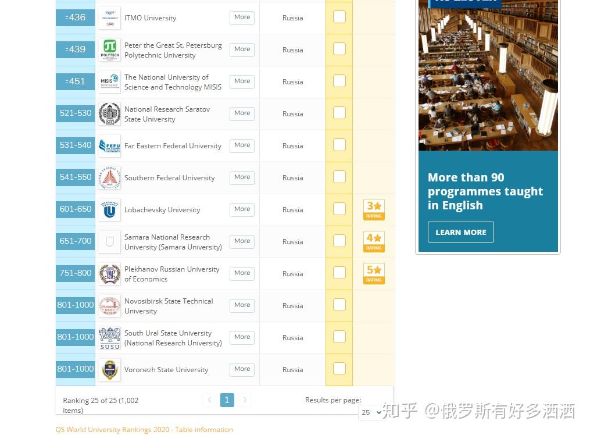590x435 pixels.
Task: Go to the next page arrow in pagination
Action: coord(245,400)
